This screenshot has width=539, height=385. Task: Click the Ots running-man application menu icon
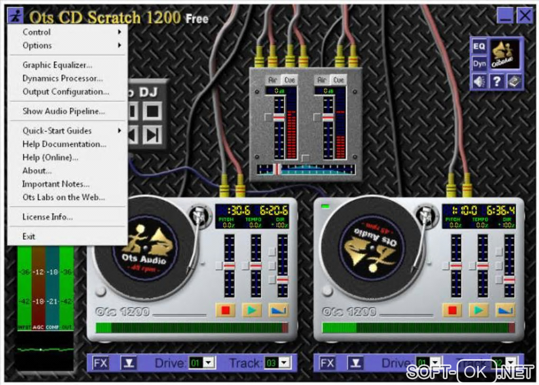click(x=15, y=15)
